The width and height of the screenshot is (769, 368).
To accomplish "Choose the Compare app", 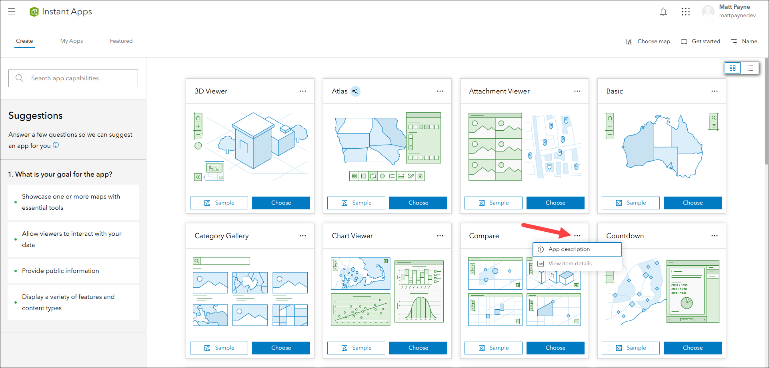I will pos(555,348).
